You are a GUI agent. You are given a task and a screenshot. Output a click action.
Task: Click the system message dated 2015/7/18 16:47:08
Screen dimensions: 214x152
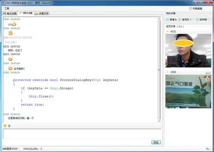(x=18, y=38)
